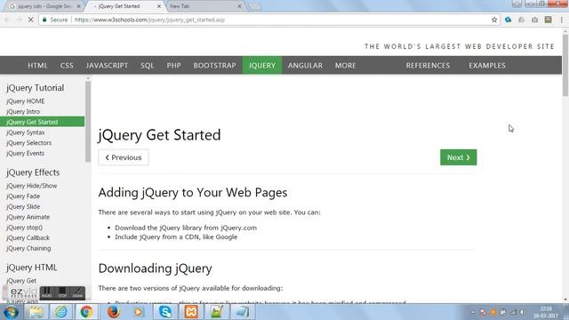Close the New Tab tab

coord(239,6)
